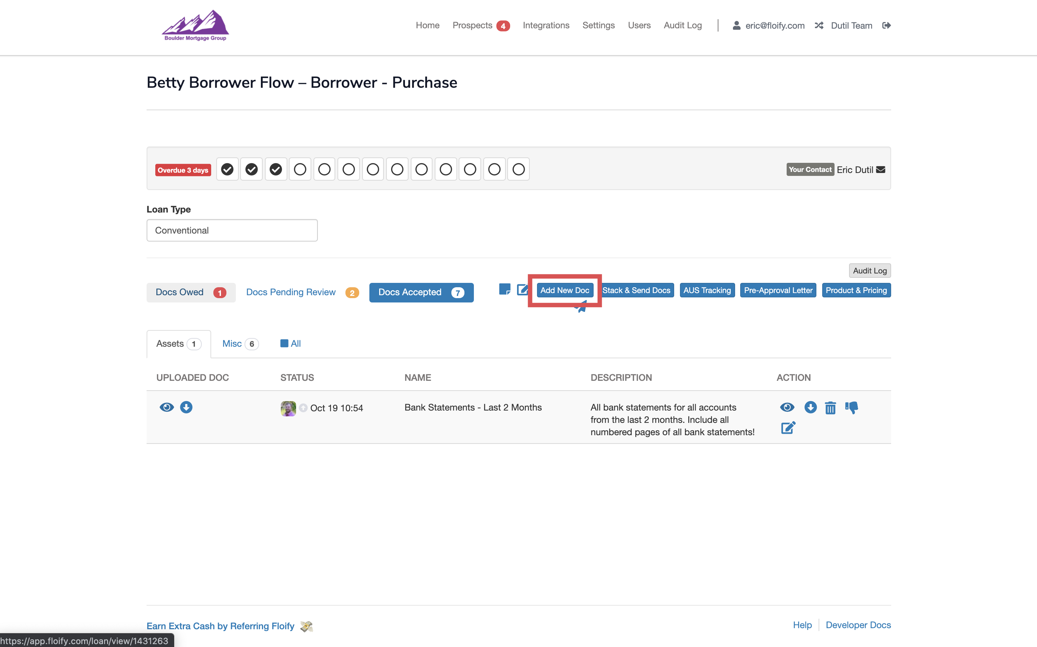
Task: Click the shuffle team switch icon
Action: [819, 25]
